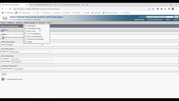The width and height of the screenshot is (179, 101).
Task: Click the Go button next to Navigation
Action: pos(176,17)
